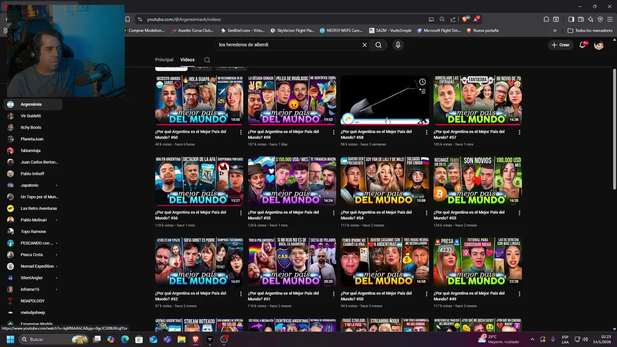The image size is (617, 347).
Task: Open the account avatar menu
Action: coord(599,45)
